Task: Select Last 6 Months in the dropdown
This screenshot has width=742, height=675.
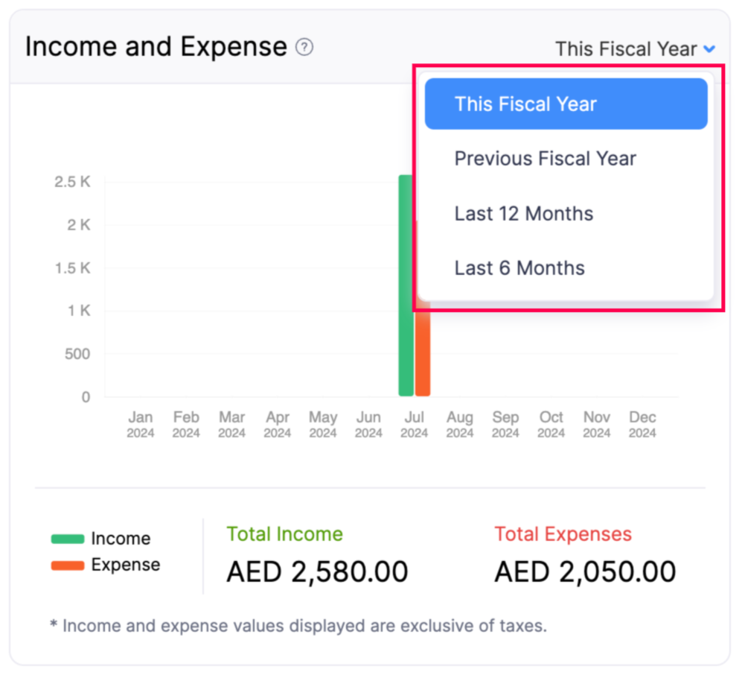Action: [519, 268]
